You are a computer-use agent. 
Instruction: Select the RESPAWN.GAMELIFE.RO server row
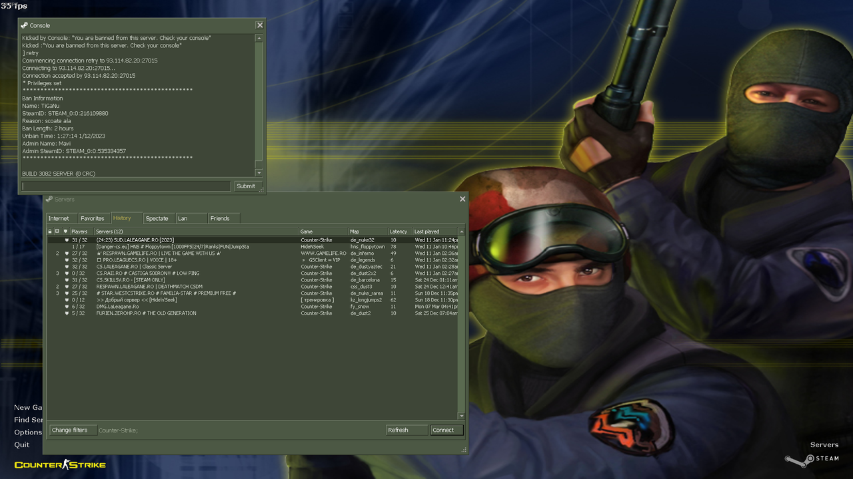[252, 253]
